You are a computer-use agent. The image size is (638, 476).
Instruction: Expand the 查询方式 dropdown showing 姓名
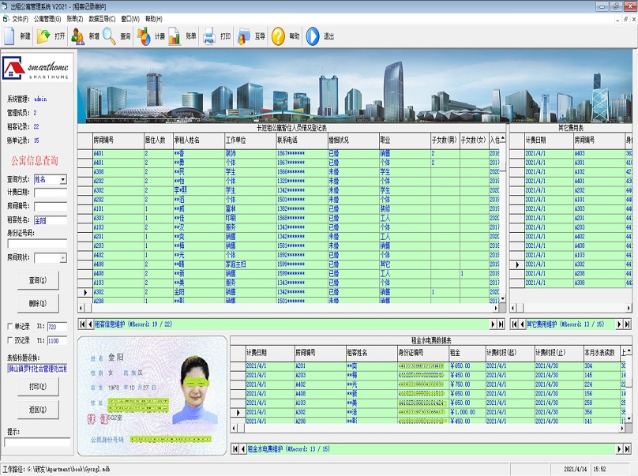coord(62,179)
